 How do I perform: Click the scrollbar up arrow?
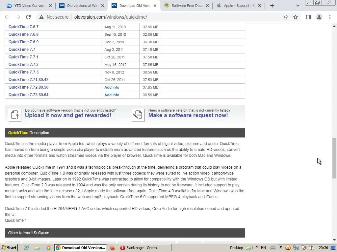tap(334, 26)
